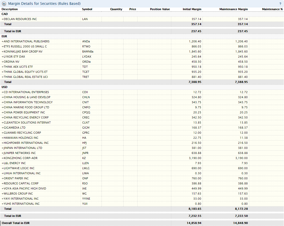Click the USD total initial margin 8,183.65
This screenshot has width=284, height=226.
pyautogui.click(x=195, y=209)
